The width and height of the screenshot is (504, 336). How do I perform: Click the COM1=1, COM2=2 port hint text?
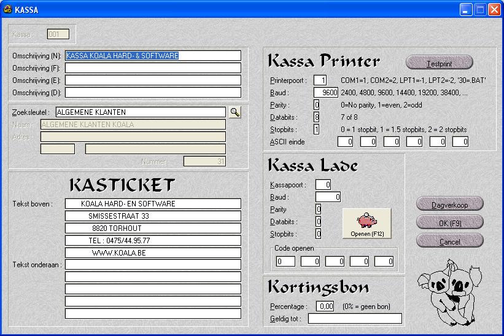413,80
